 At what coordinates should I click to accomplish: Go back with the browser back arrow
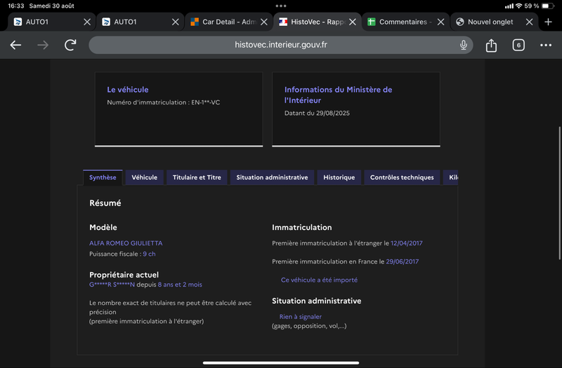(x=15, y=45)
